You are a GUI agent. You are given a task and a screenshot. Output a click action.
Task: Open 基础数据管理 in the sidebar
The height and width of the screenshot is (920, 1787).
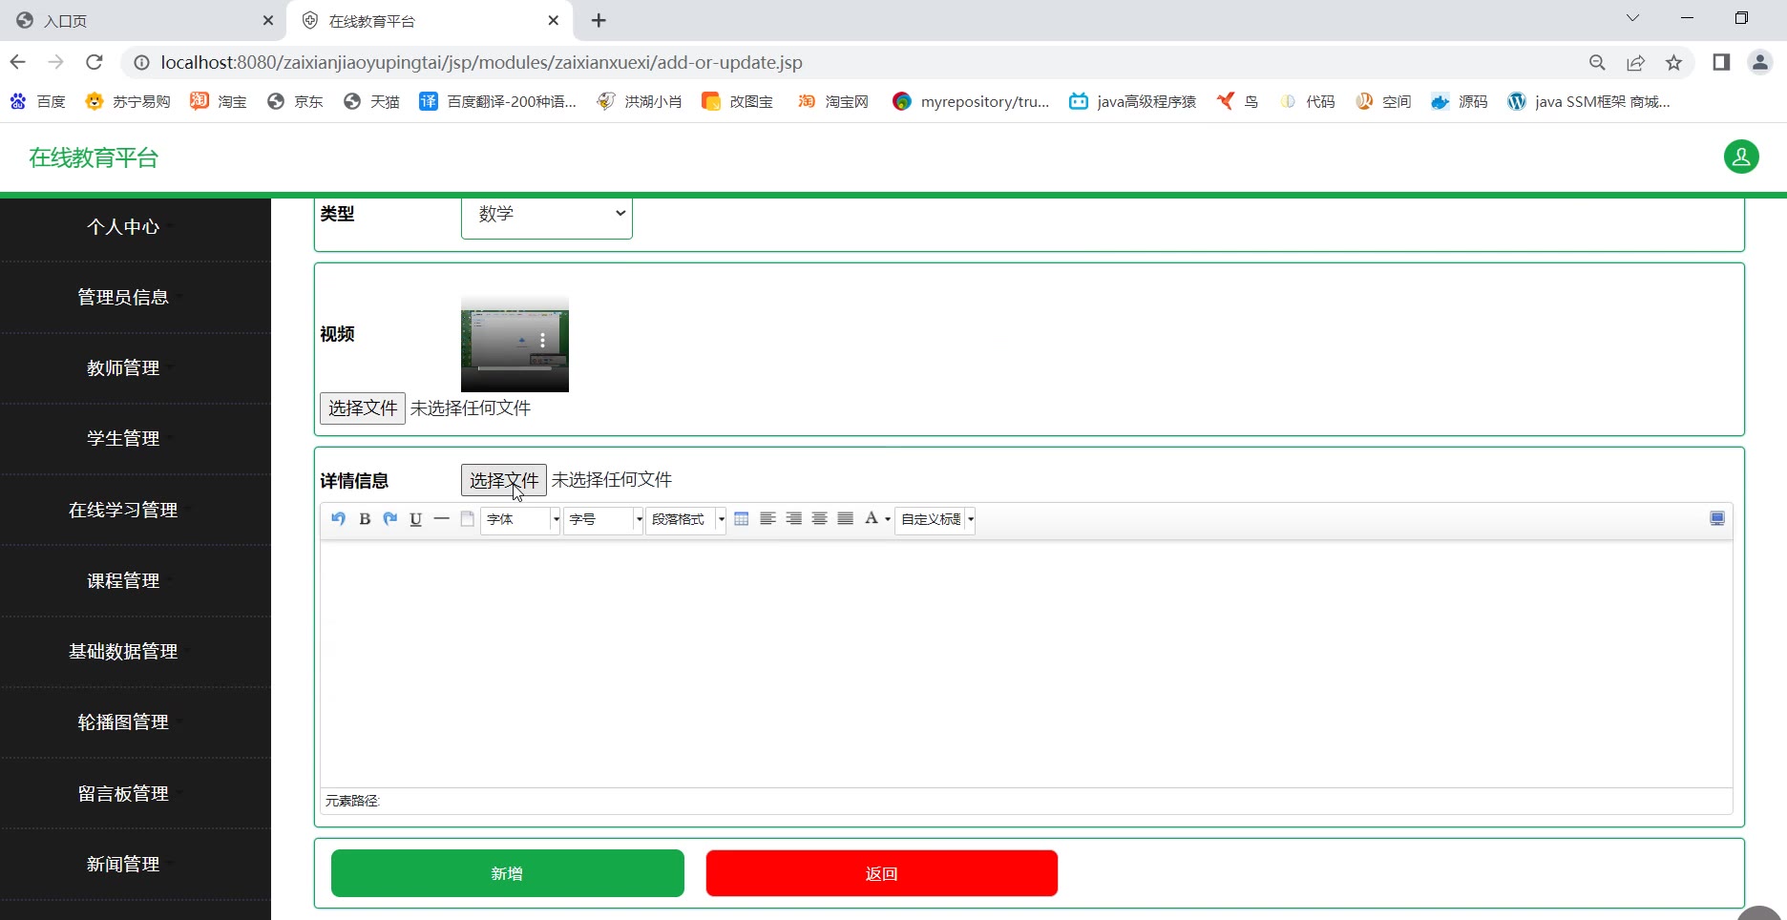(123, 652)
